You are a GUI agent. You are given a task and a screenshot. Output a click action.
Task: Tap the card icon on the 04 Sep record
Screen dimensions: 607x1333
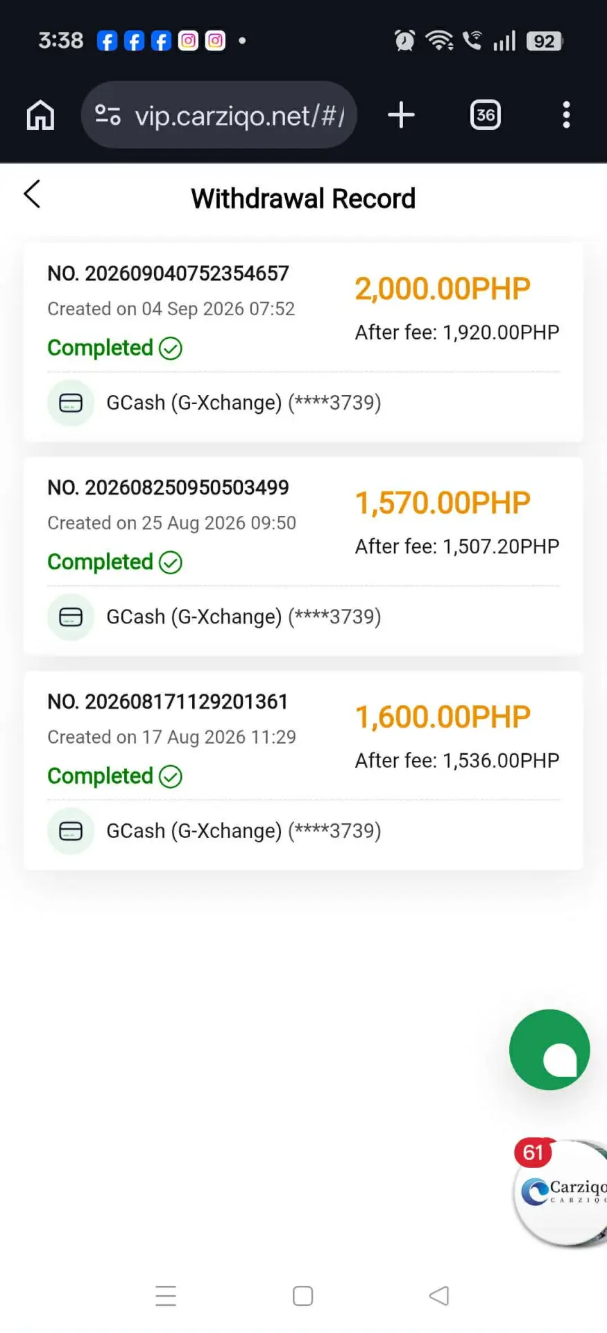[x=71, y=403]
